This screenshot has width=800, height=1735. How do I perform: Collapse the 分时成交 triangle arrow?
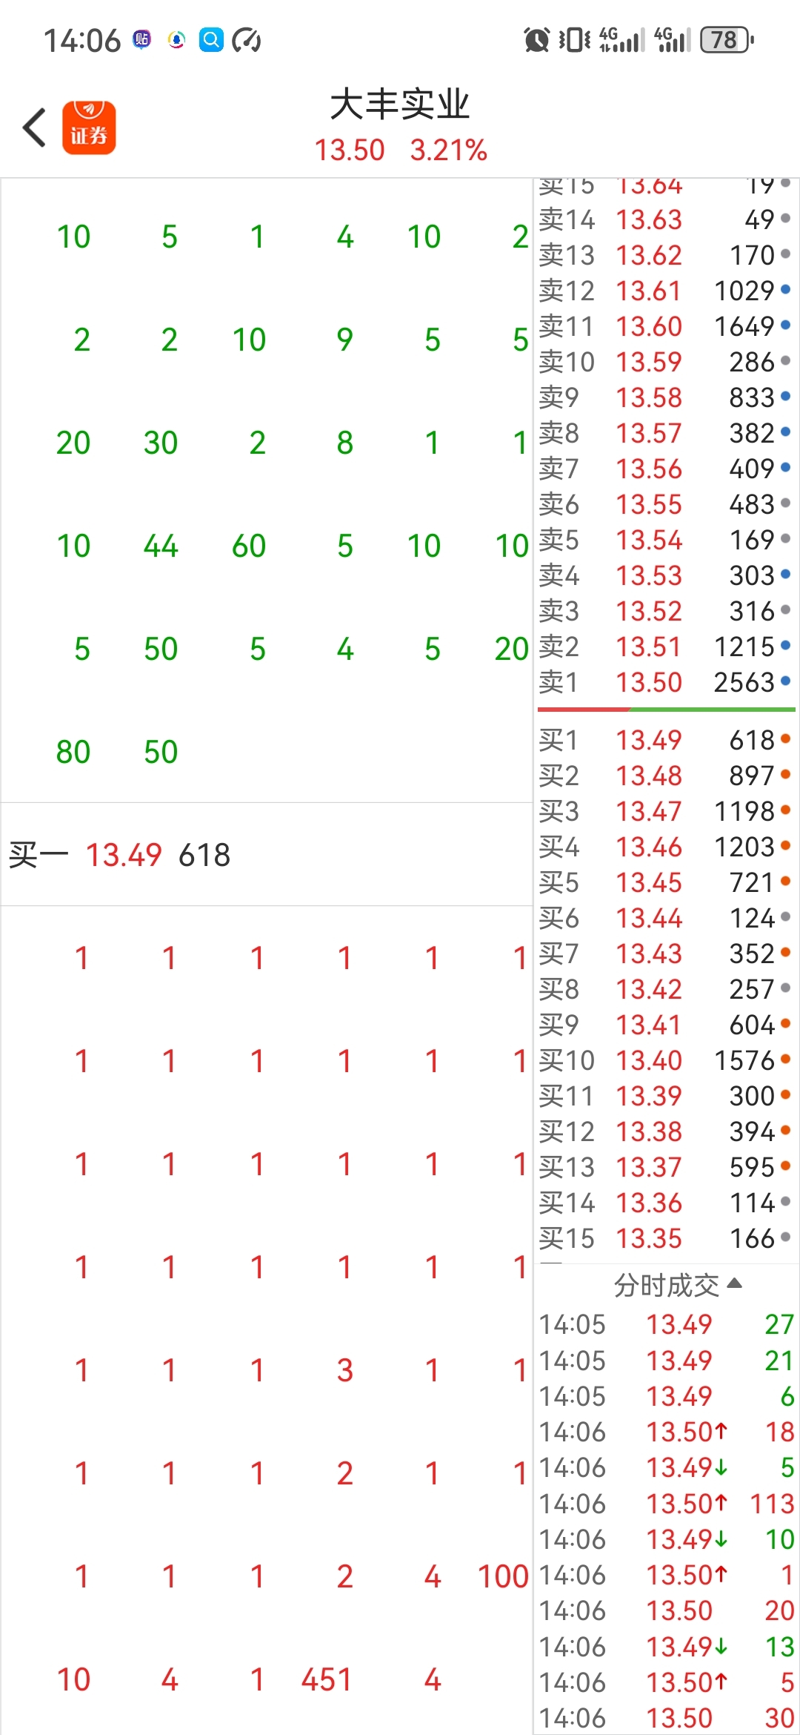pos(734,1283)
